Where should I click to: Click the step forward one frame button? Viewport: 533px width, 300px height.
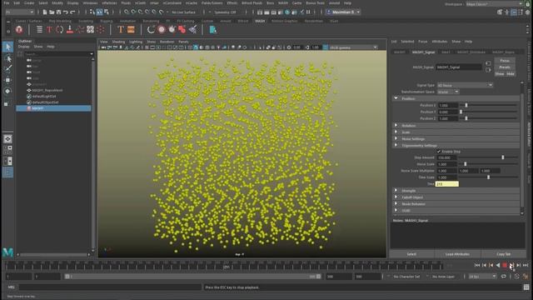pos(518,265)
